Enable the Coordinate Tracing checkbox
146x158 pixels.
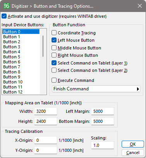[54, 33]
